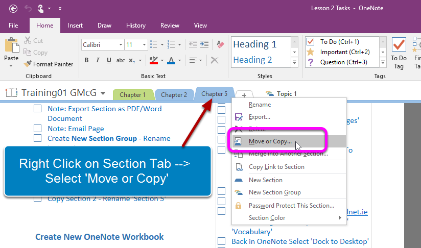The width and height of the screenshot is (421, 248).
Task: Tick checkbox next to 'Back in OneNote Select'
Action: 222,241
